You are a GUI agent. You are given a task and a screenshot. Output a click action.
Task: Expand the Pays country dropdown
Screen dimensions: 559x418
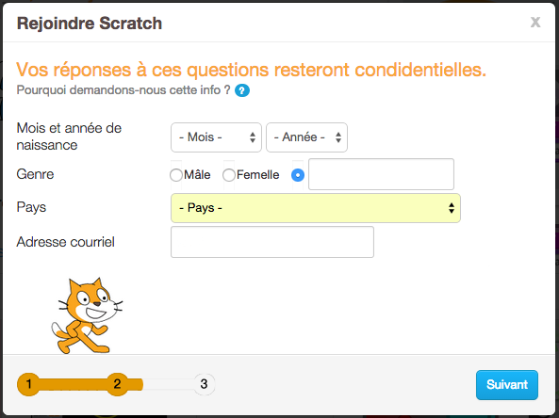click(316, 208)
